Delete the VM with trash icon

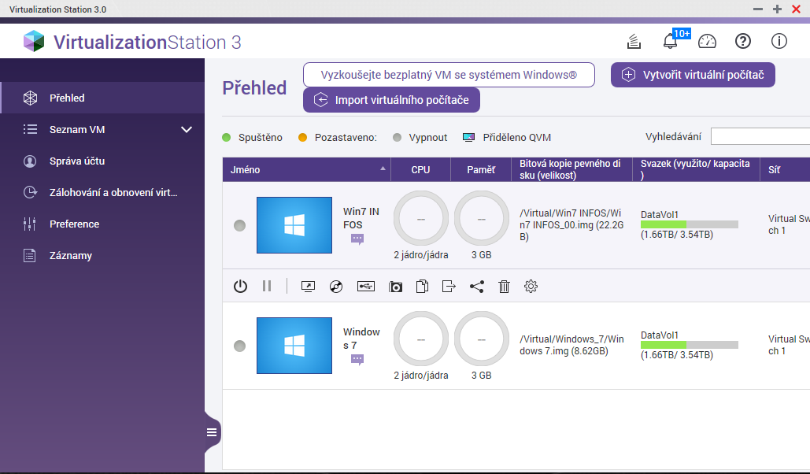504,287
